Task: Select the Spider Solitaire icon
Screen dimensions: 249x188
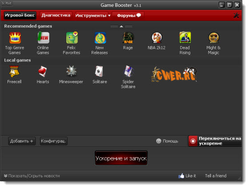Action: click(129, 71)
